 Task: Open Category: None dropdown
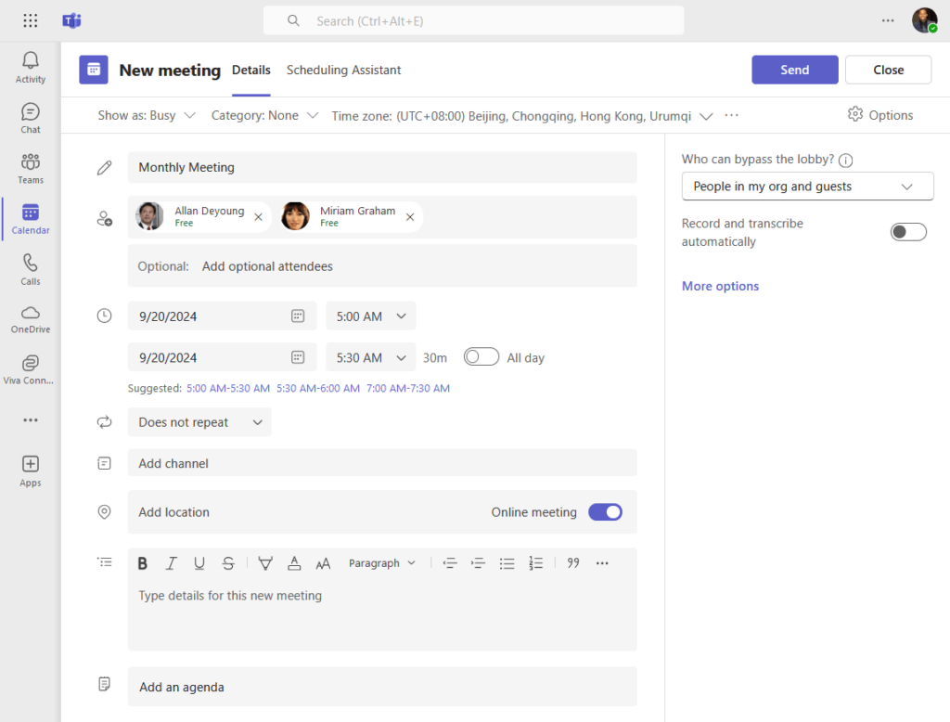[x=264, y=115]
